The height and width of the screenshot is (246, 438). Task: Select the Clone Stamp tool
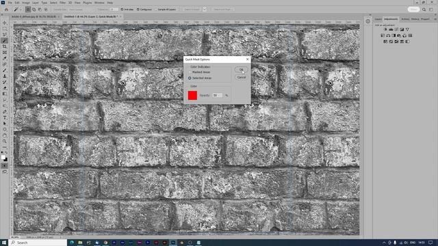5,76
